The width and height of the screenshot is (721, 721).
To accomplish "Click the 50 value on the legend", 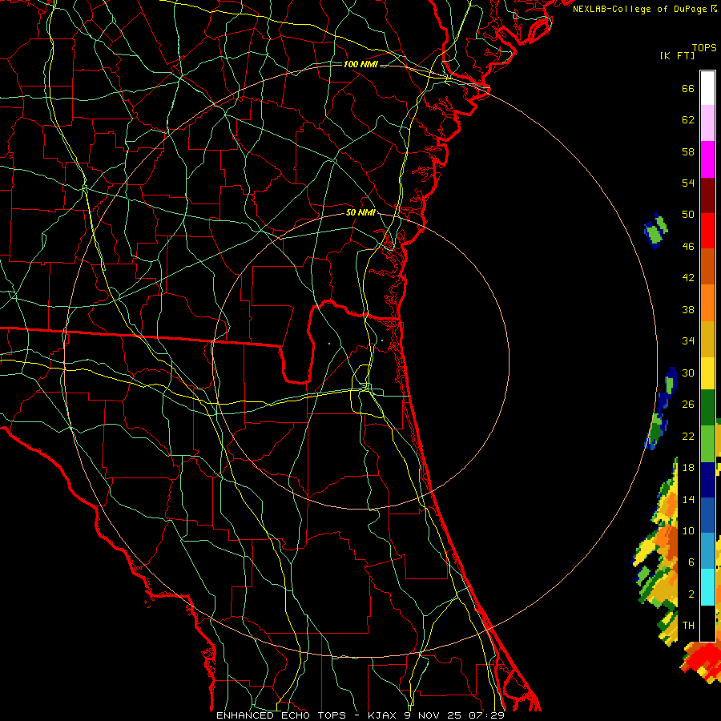I will click(x=688, y=214).
